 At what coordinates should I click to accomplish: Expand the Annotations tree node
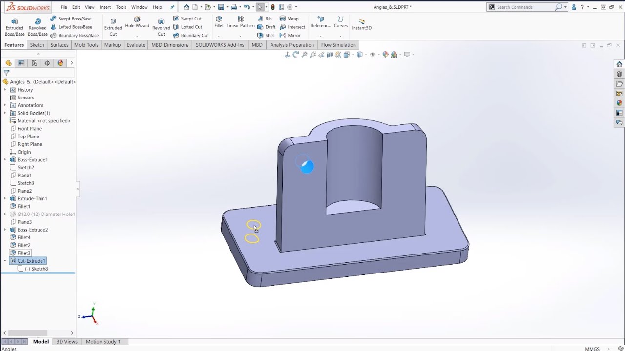coord(5,105)
